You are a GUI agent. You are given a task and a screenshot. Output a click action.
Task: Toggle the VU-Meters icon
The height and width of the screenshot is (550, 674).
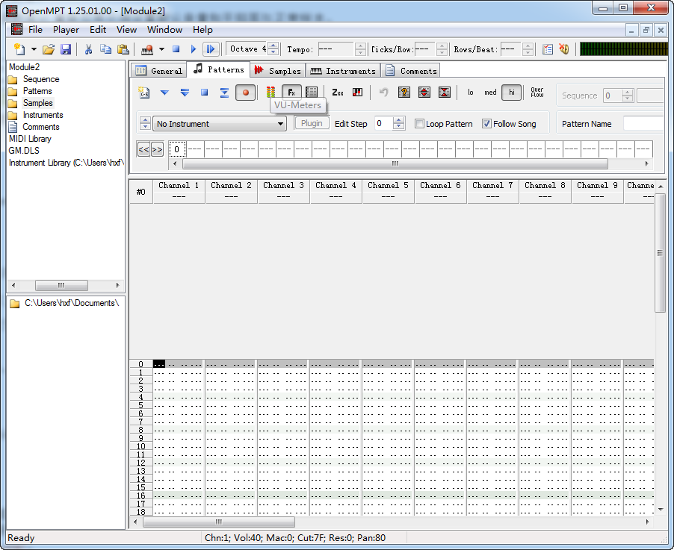270,93
